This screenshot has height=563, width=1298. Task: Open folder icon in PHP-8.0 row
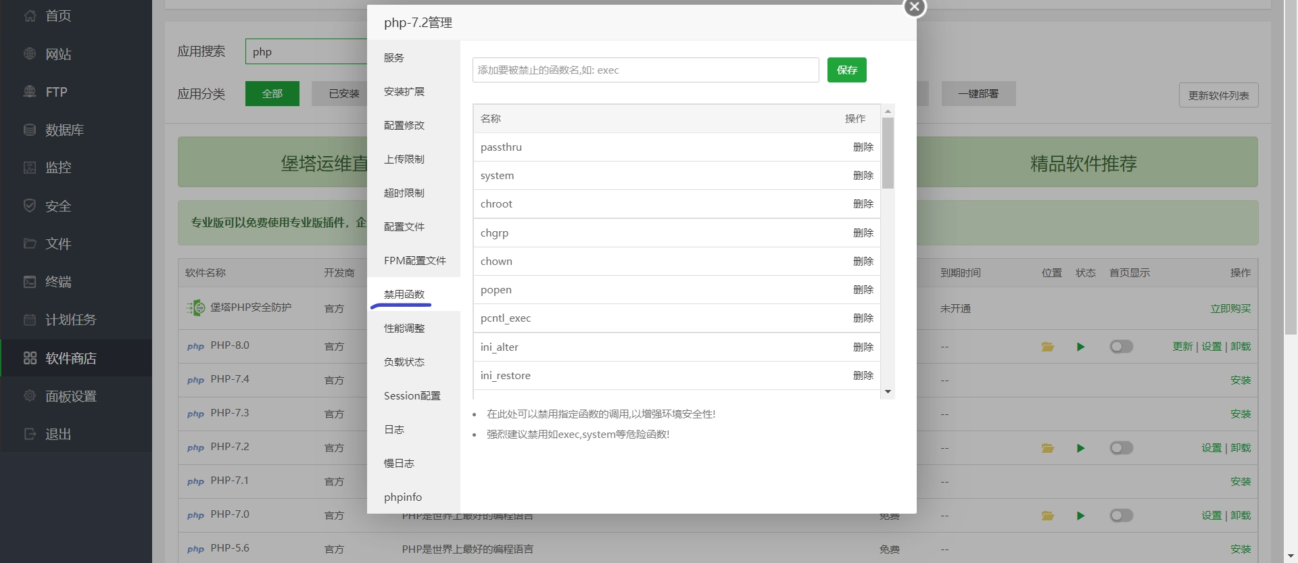click(x=1048, y=347)
